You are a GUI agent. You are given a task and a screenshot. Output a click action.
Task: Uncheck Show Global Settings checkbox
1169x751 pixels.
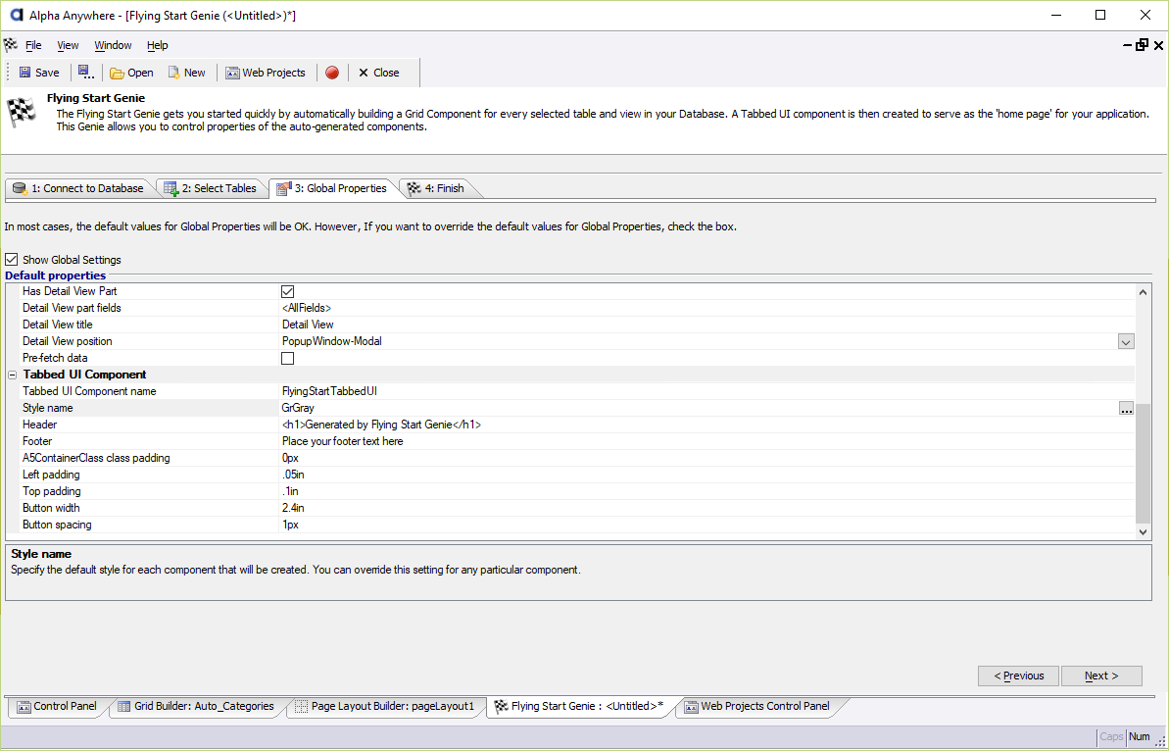click(x=11, y=260)
